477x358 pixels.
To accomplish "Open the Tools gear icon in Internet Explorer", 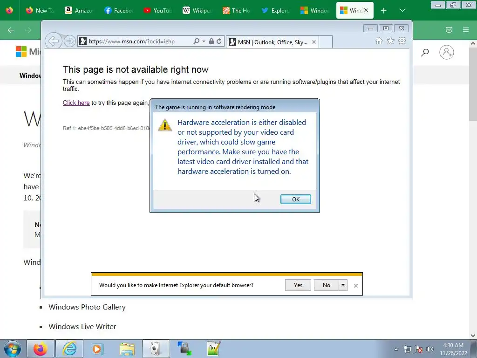I will pos(402,41).
